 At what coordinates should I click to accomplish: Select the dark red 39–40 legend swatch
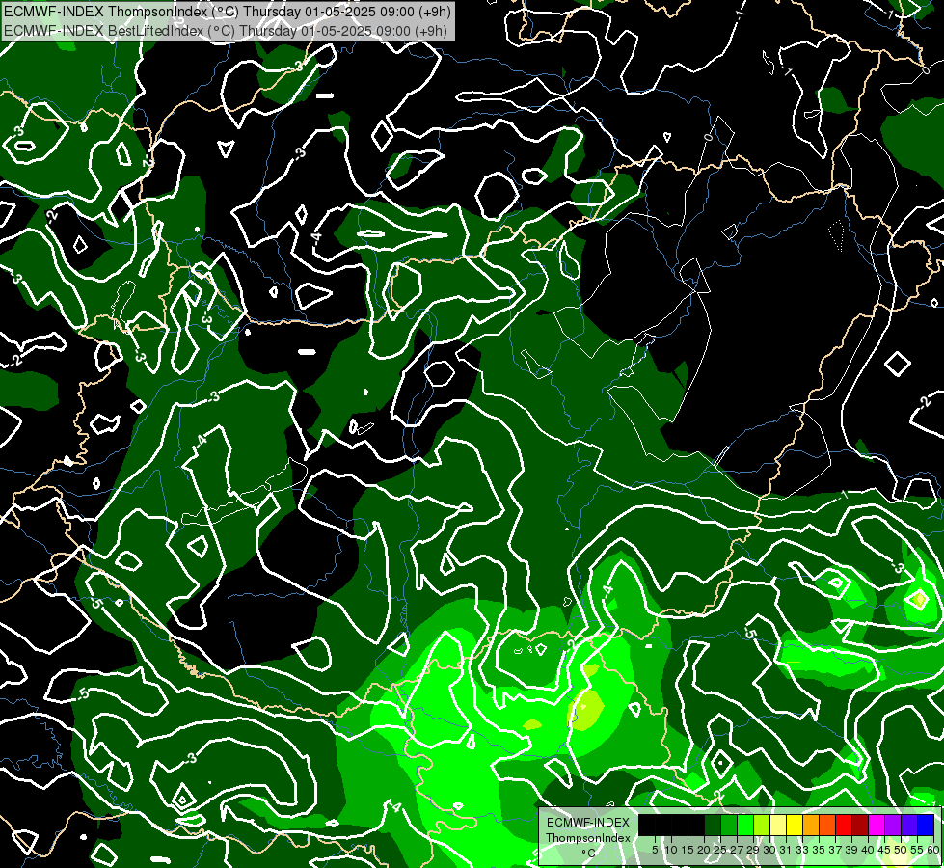pos(860,826)
